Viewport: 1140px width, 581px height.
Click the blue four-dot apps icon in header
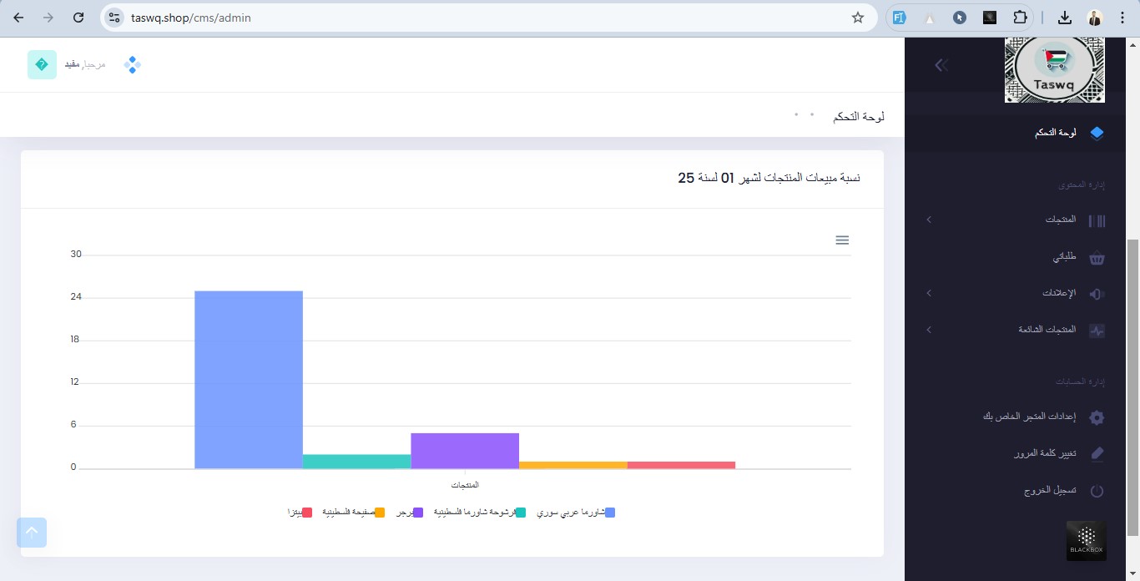[x=132, y=65]
